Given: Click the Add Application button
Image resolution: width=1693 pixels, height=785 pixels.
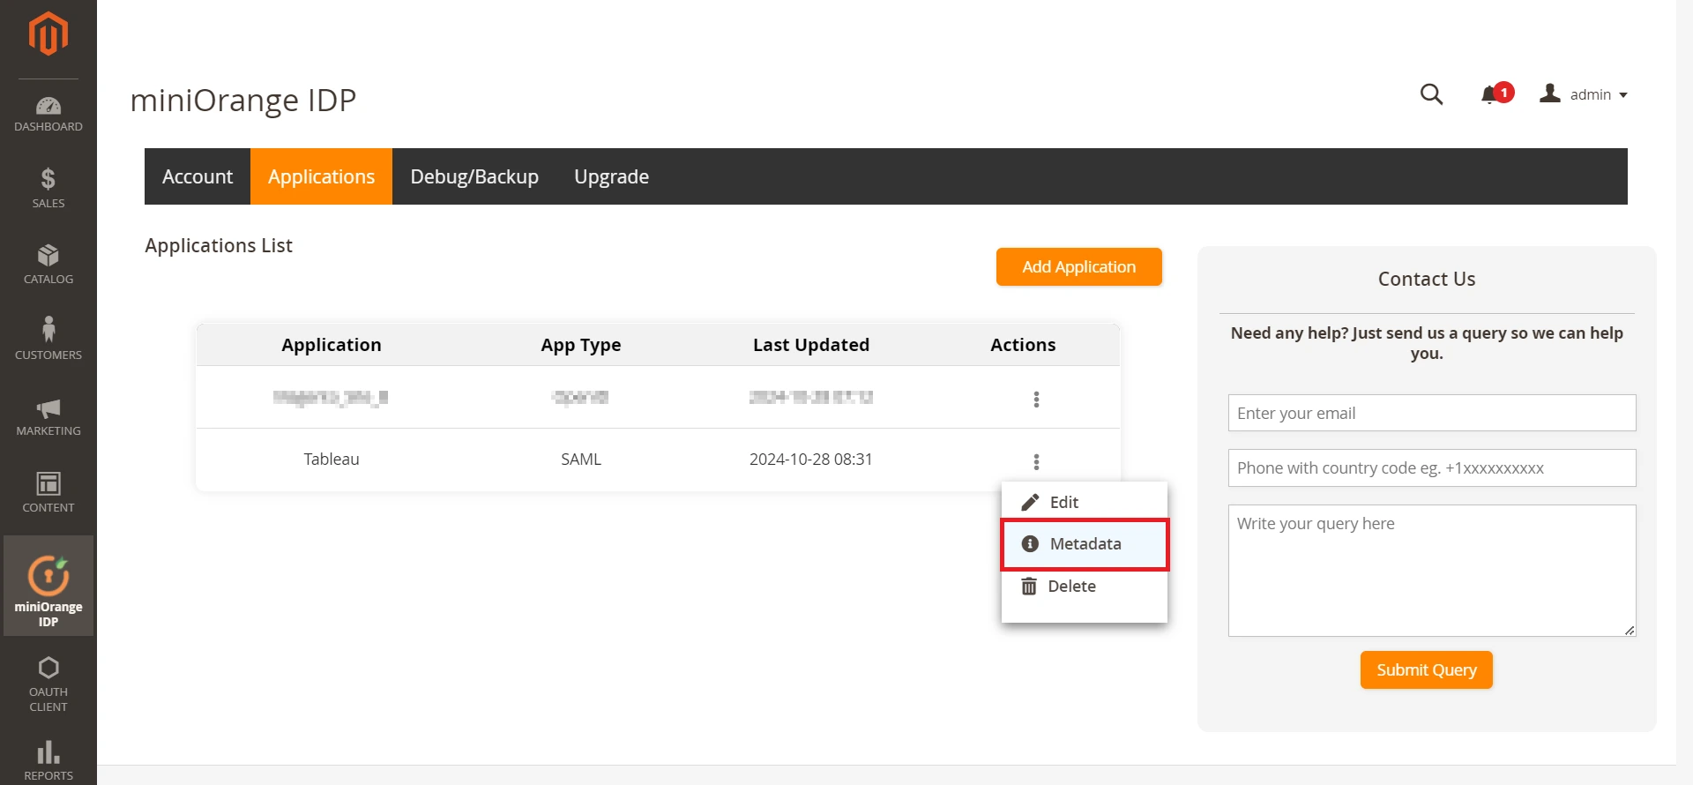Looking at the screenshot, I should 1078,266.
